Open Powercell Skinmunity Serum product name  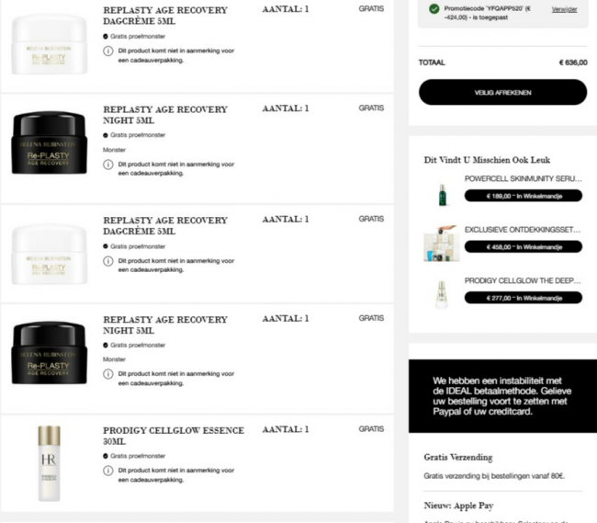coord(524,178)
